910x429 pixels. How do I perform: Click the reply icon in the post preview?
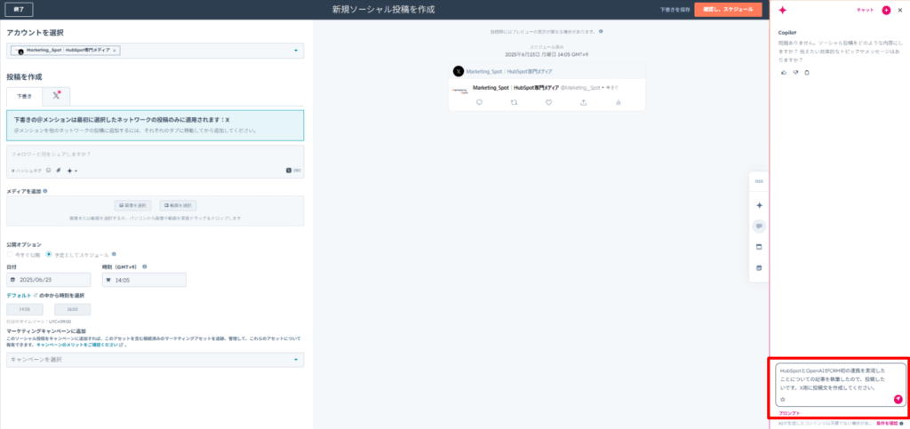click(x=479, y=102)
